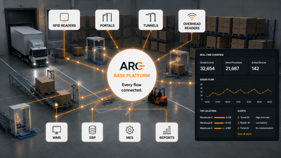Click the Warehouse A progress bar
The image size is (281, 158).
click(220, 117)
